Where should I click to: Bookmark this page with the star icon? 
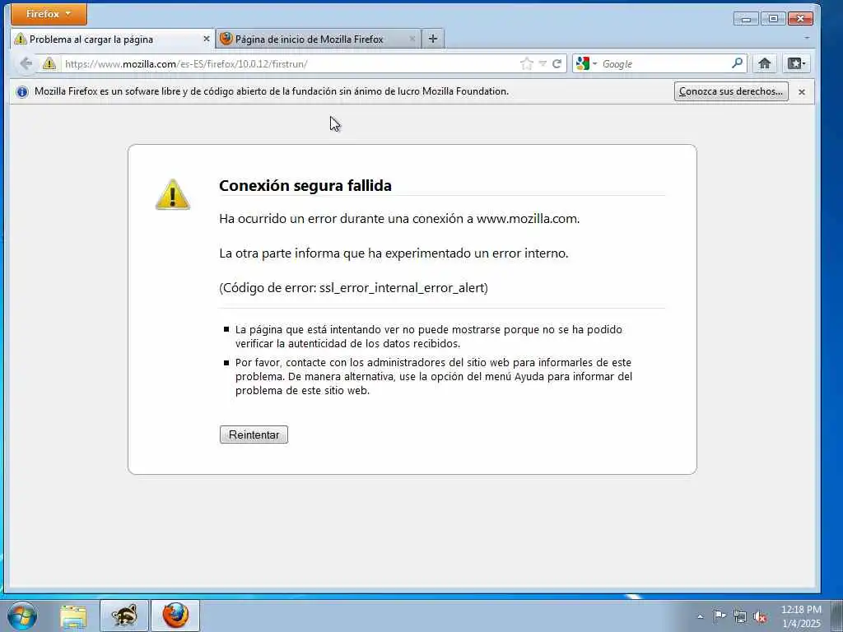point(526,64)
